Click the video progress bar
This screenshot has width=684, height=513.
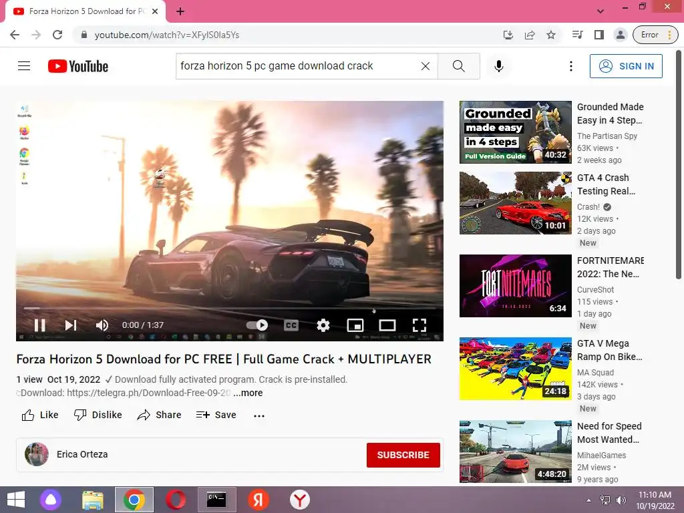(x=230, y=309)
